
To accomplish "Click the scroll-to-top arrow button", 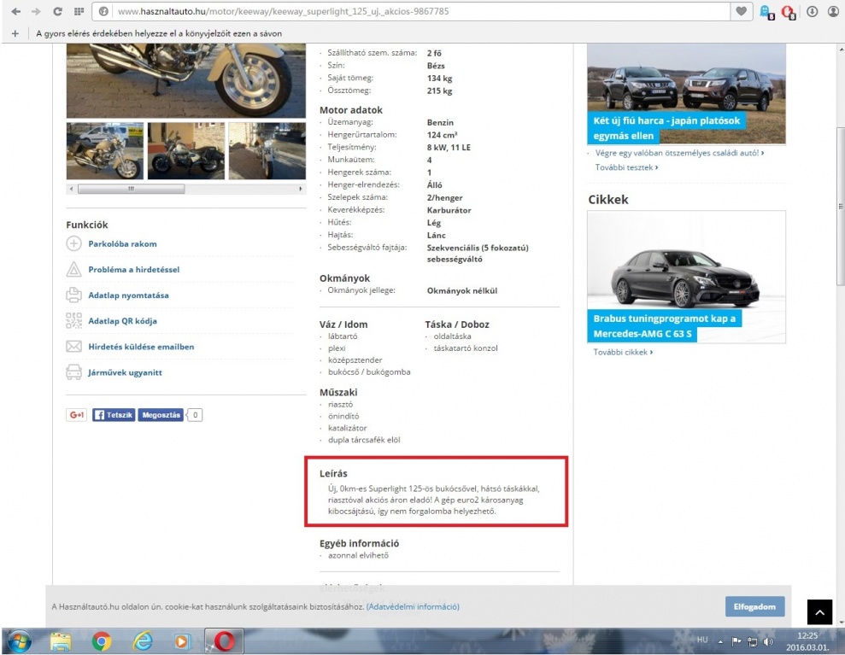I will 819,611.
